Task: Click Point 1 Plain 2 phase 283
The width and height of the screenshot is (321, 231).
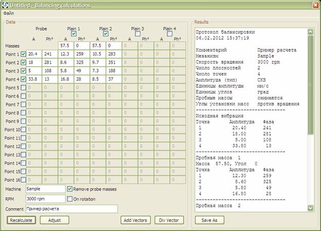Action: click(114, 54)
